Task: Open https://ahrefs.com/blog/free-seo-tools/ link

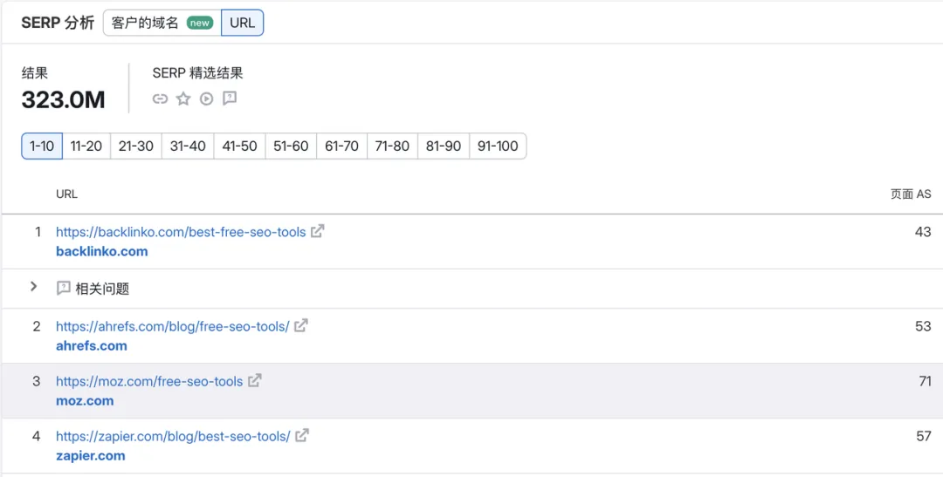Action: (173, 326)
